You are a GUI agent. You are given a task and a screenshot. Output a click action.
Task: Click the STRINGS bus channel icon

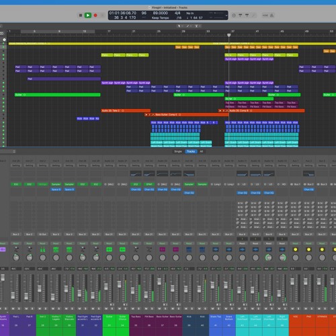click(322, 249)
